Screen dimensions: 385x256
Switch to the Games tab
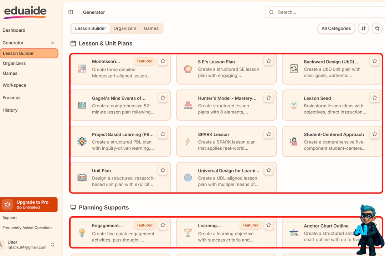click(x=151, y=28)
